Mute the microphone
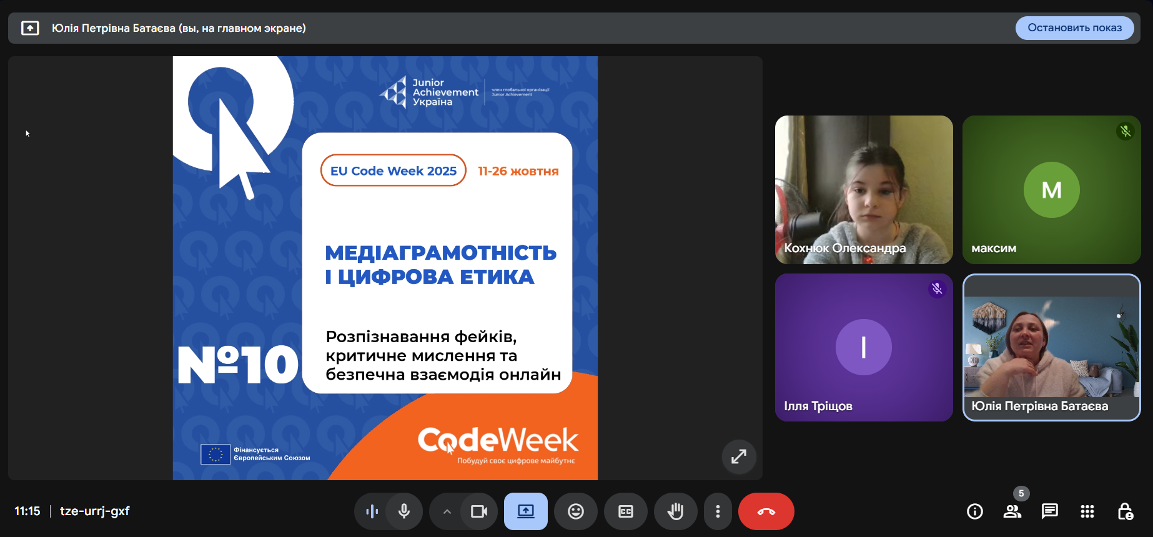This screenshot has height=537, width=1153. (x=404, y=511)
